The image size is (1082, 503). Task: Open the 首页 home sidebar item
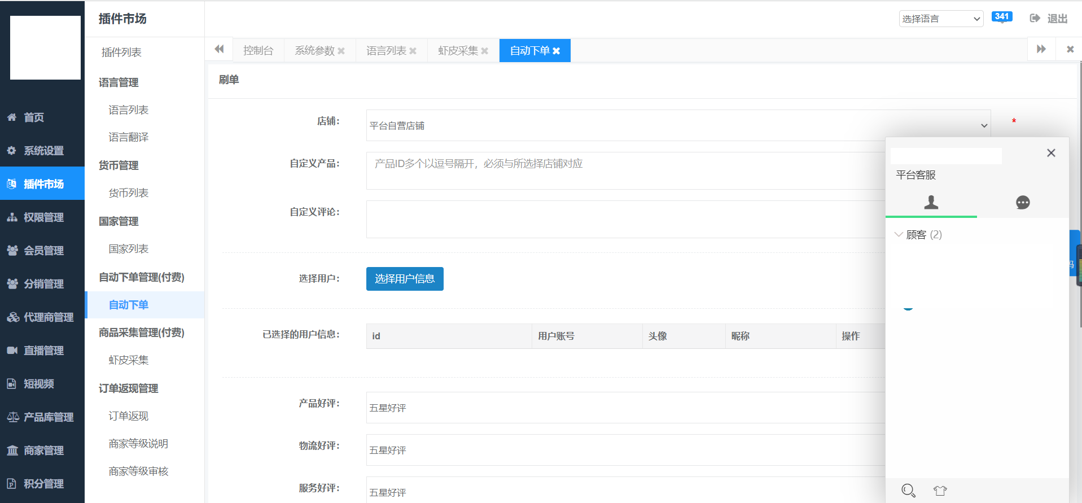tap(42, 117)
